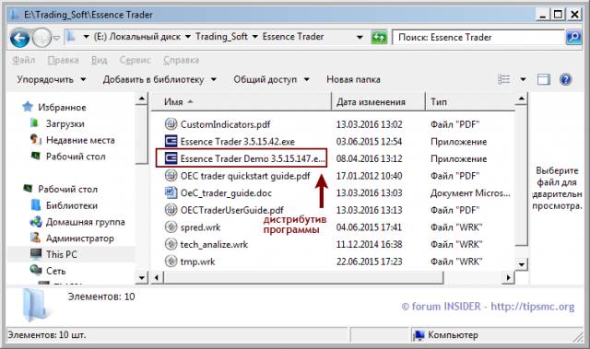This screenshot has width=590, height=349.
Task: Click the Документ Micros... type cell
Action: pos(470,193)
